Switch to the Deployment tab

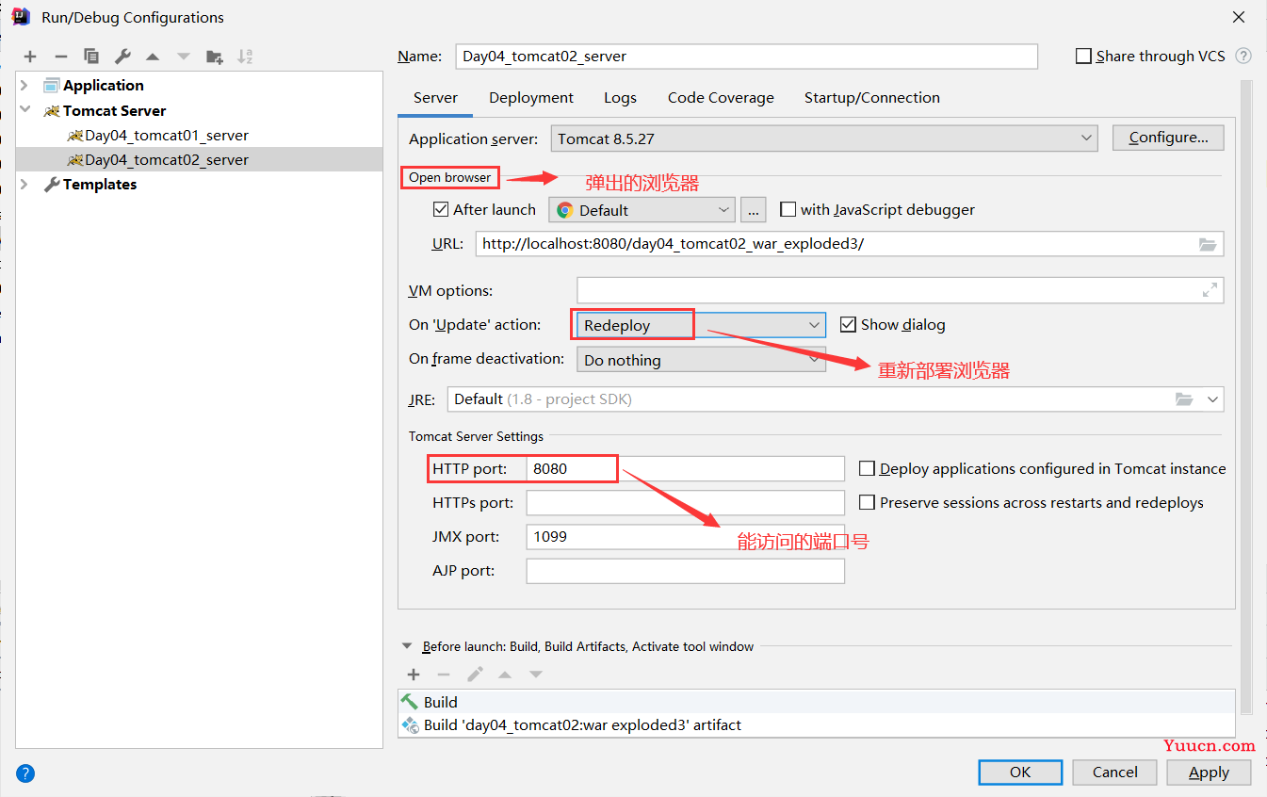(x=531, y=98)
